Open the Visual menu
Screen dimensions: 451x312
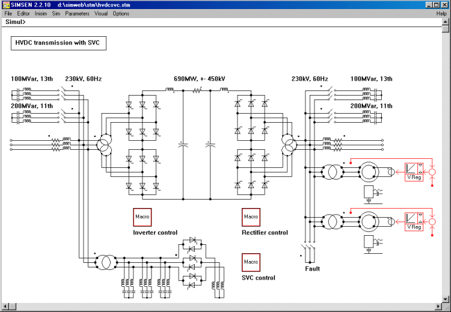click(x=101, y=14)
